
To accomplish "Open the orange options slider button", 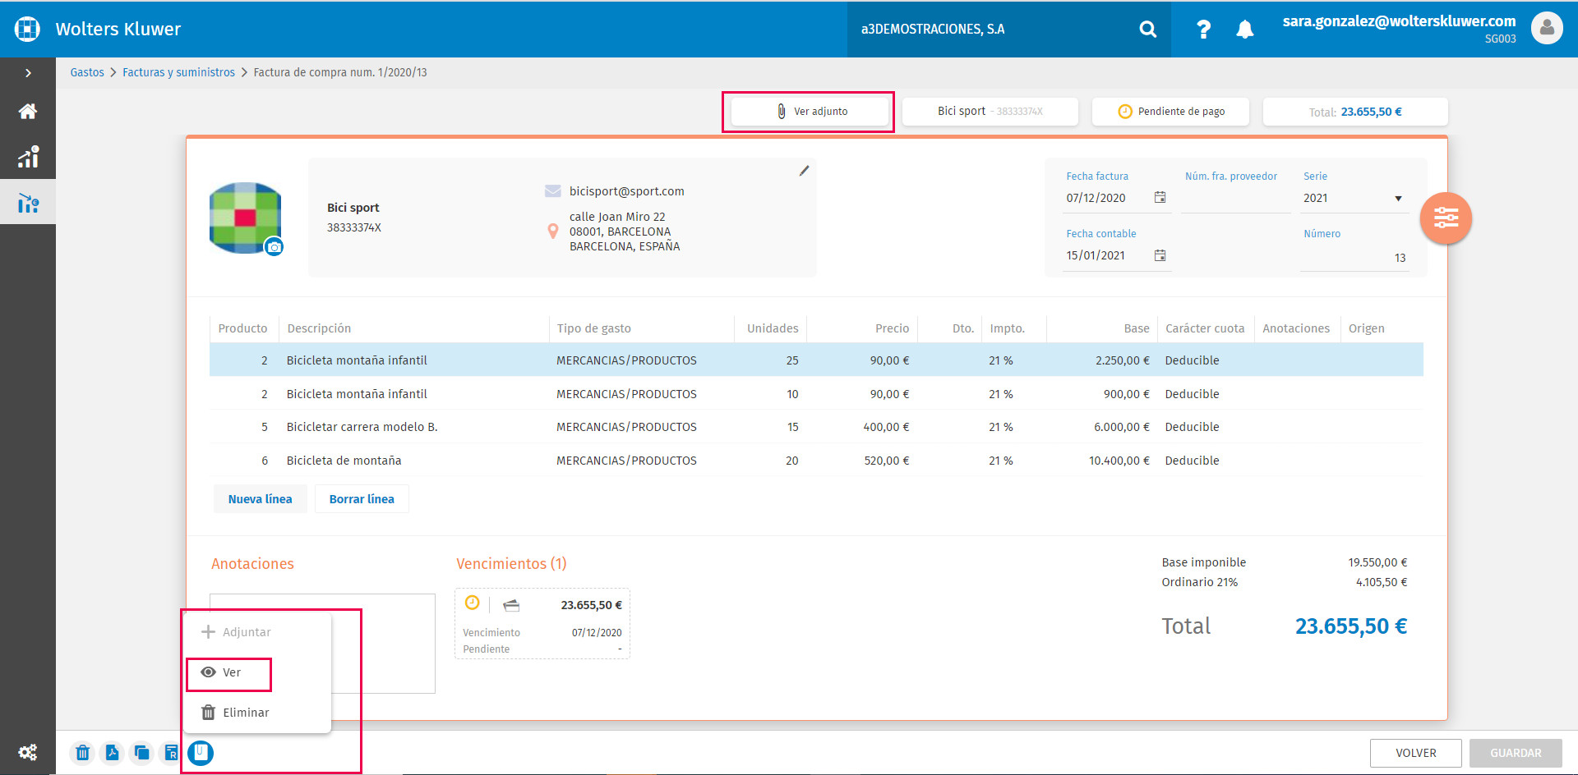I will (1446, 218).
